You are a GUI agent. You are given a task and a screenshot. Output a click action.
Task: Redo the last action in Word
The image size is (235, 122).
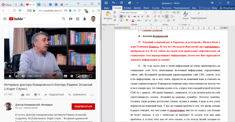121,3
